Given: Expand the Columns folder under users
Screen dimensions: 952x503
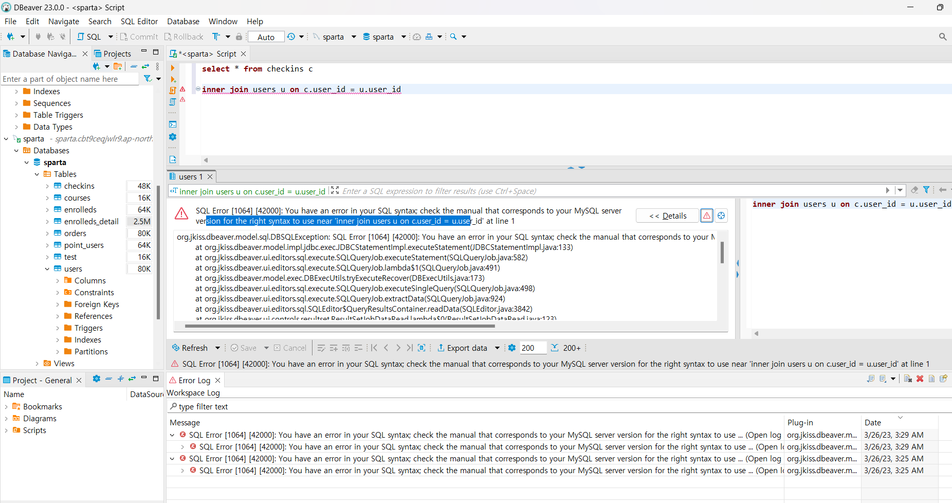Looking at the screenshot, I should (x=58, y=281).
